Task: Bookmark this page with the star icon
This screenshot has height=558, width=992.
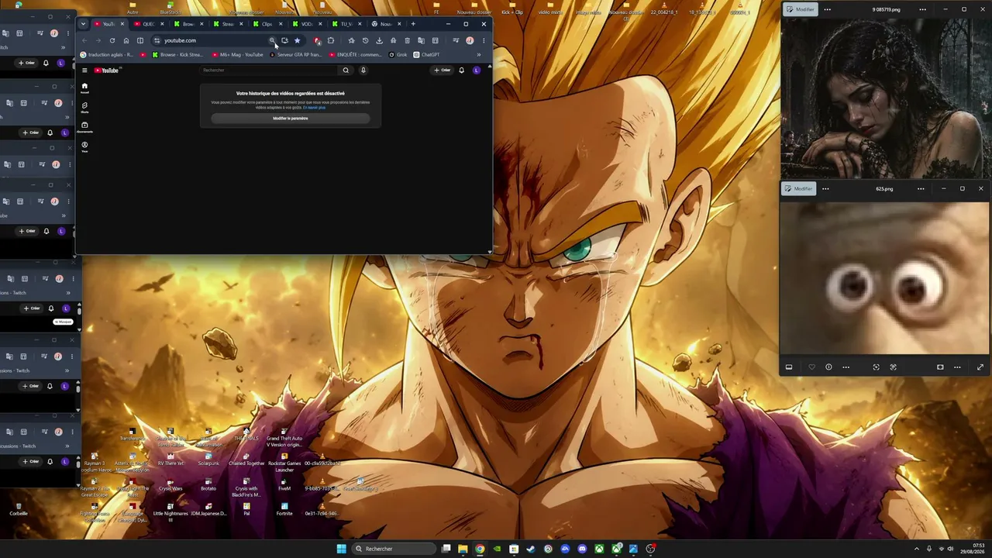Action: (297, 40)
